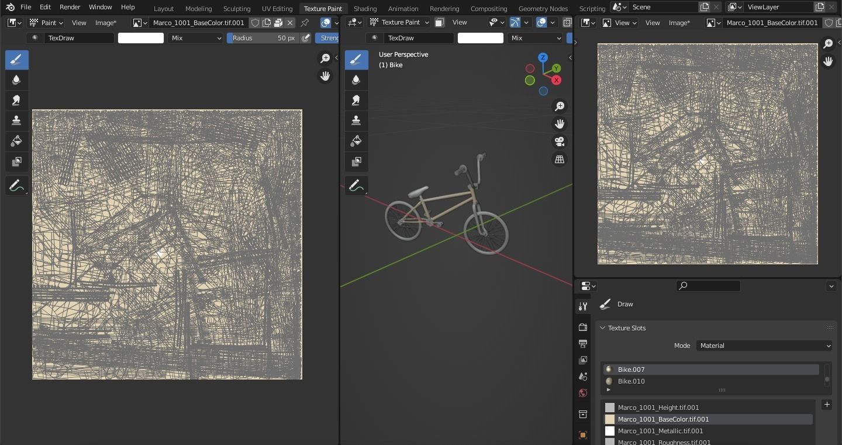
Task: Toggle fake user shield in left image editor
Action: tap(255, 23)
